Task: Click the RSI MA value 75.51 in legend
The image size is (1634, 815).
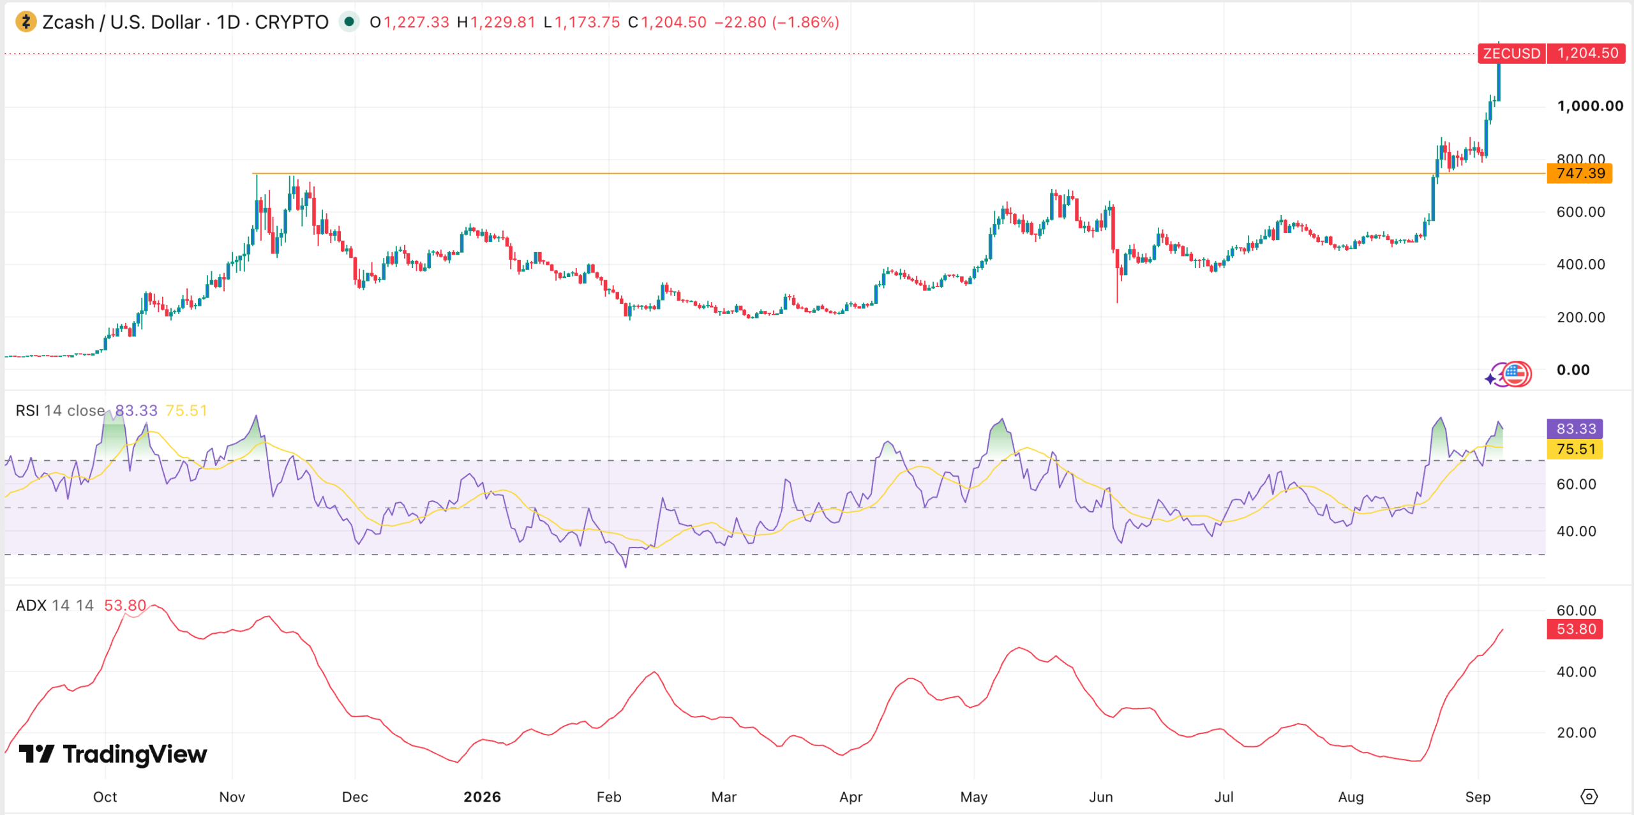Action: pos(186,410)
